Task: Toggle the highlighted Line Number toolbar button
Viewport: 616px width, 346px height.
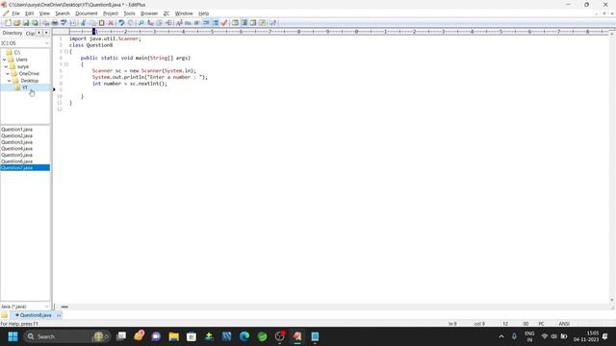Action: (x=216, y=23)
